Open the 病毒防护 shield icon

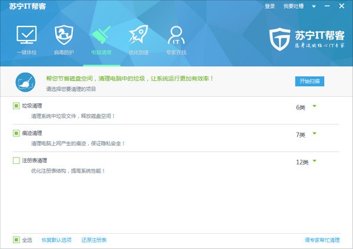[65, 36]
